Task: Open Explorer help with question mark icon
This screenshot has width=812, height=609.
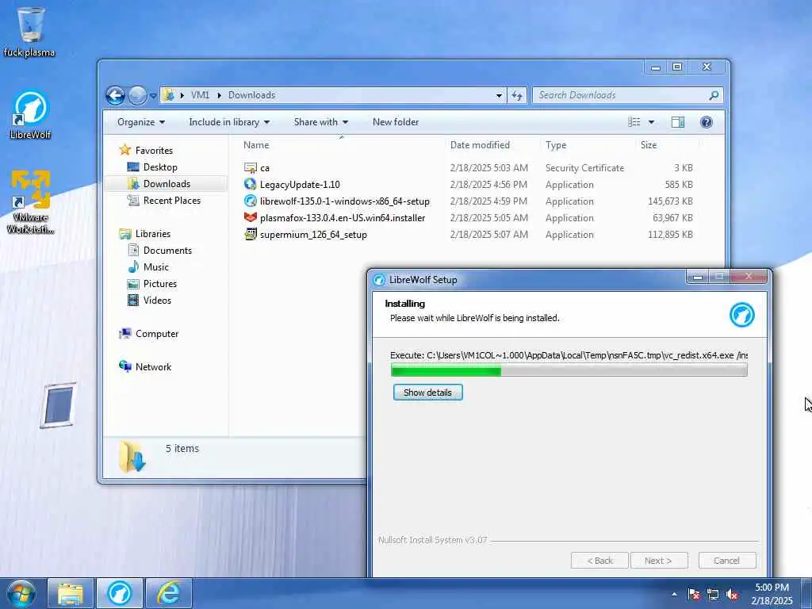Action: click(x=707, y=122)
